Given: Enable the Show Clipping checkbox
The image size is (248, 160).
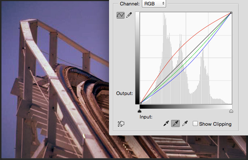Looking at the screenshot, I should (x=195, y=124).
